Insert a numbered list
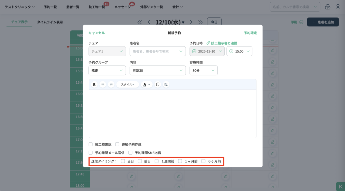Screen dimensions: 345x191 [x=111, y=84]
